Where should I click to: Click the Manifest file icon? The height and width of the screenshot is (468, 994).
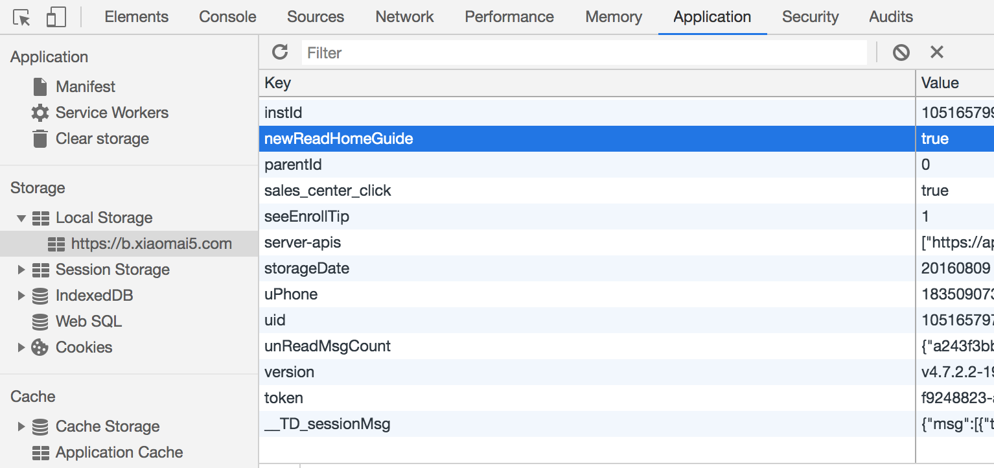[40, 87]
